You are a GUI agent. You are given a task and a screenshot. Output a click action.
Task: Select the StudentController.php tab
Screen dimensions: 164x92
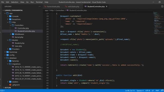coord(96,6)
